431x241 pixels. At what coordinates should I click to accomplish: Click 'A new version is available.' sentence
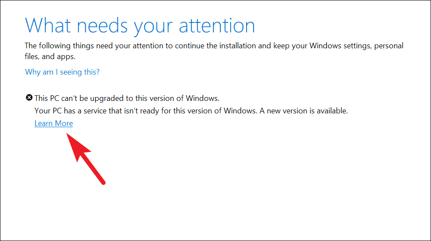coord(304,111)
